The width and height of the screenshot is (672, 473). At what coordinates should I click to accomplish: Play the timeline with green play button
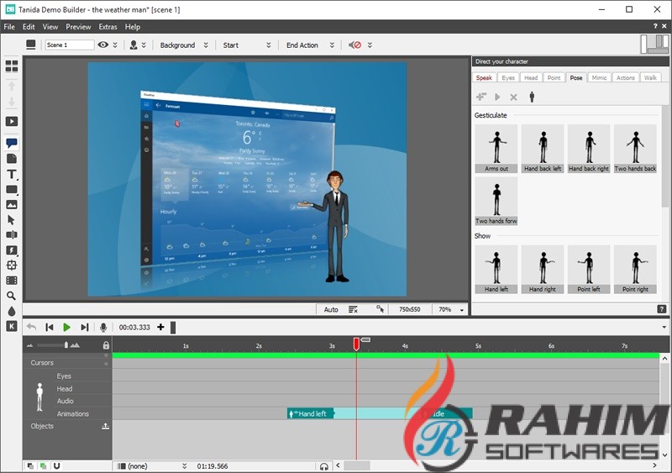point(66,327)
